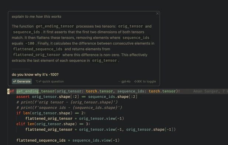Click the commented print orig tensor line

67,102
